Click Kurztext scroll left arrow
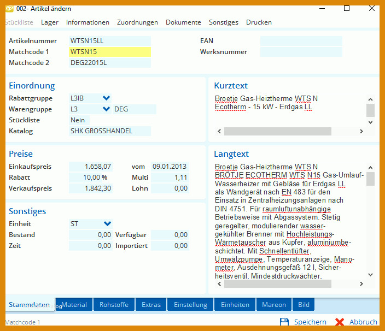Viewport: 385px width, 331px height. 219,132
